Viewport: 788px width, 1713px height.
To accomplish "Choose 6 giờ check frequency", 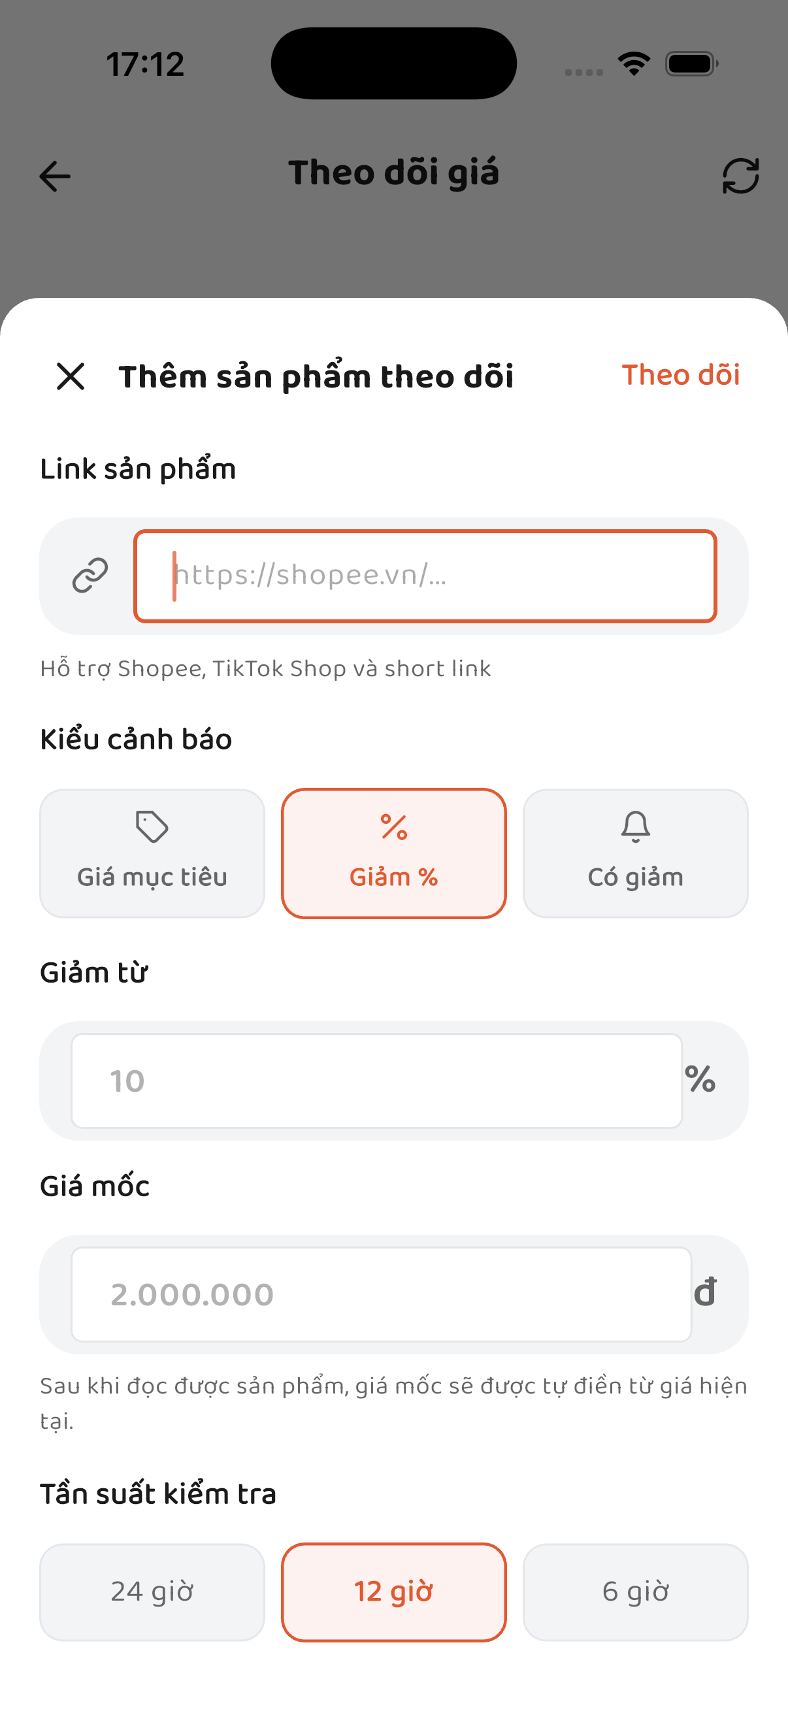I will point(635,1592).
